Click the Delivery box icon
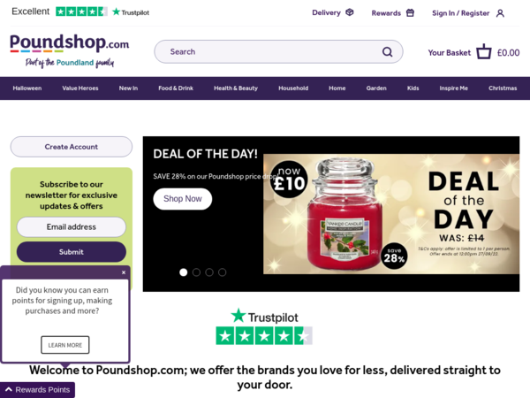Image resolution: width=530 pixels, height=398 pixels. click(x=350, y=12)
